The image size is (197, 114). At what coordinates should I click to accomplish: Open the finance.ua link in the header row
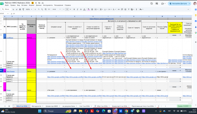[x=102, y=19]
